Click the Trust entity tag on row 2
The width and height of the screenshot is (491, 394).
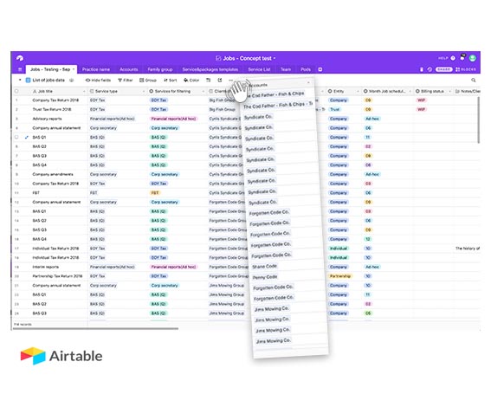coord(335,109)
